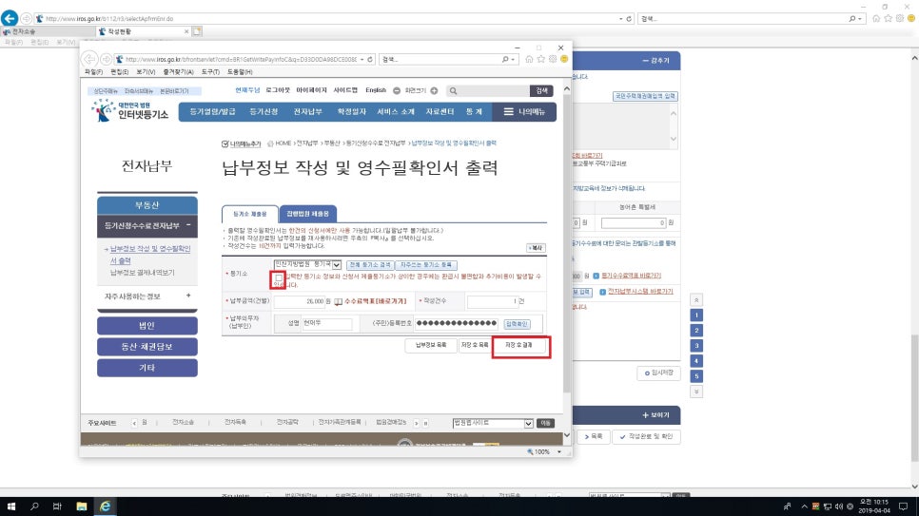Click 작성완료 및 확인 in background window
919x516 pixels.
point(646,437)
